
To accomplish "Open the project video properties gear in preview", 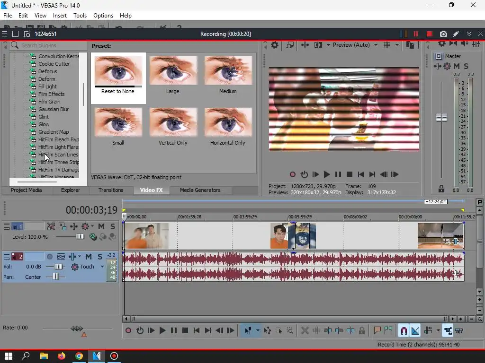I will tap(274, 45).
